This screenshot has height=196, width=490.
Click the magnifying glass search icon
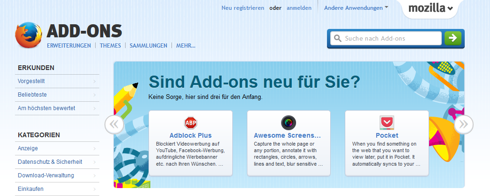coord(337,39)
